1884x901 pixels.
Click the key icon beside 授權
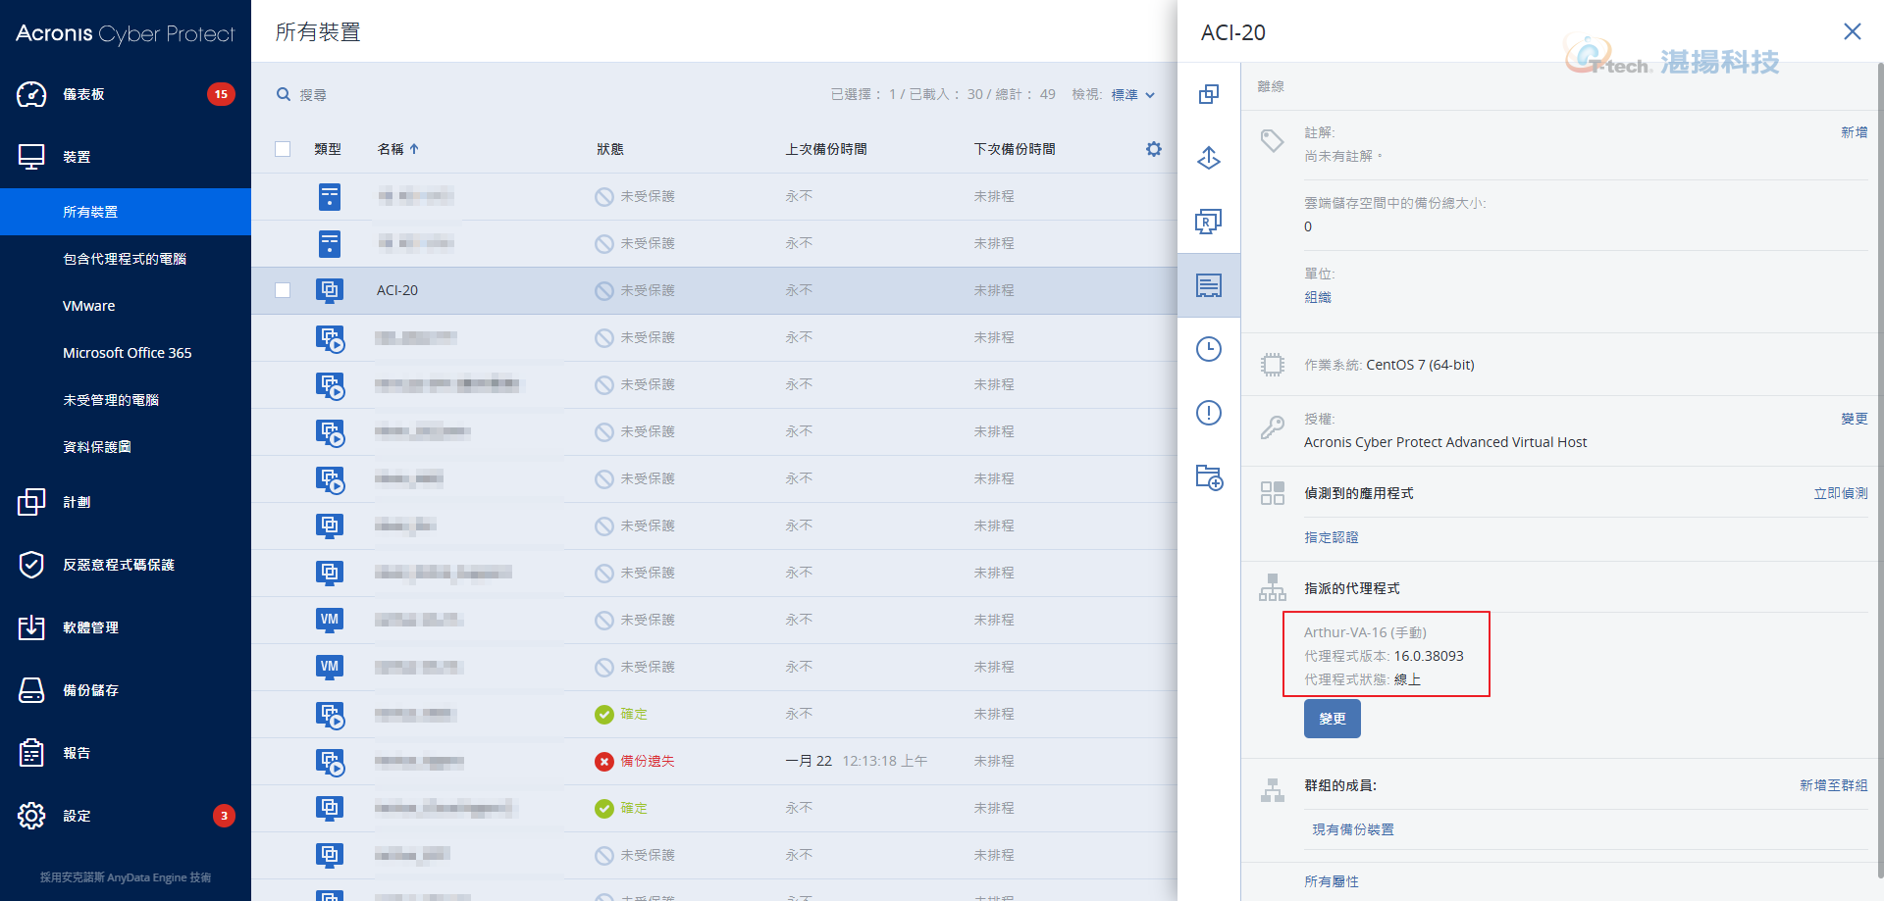tap(1273, 426)
